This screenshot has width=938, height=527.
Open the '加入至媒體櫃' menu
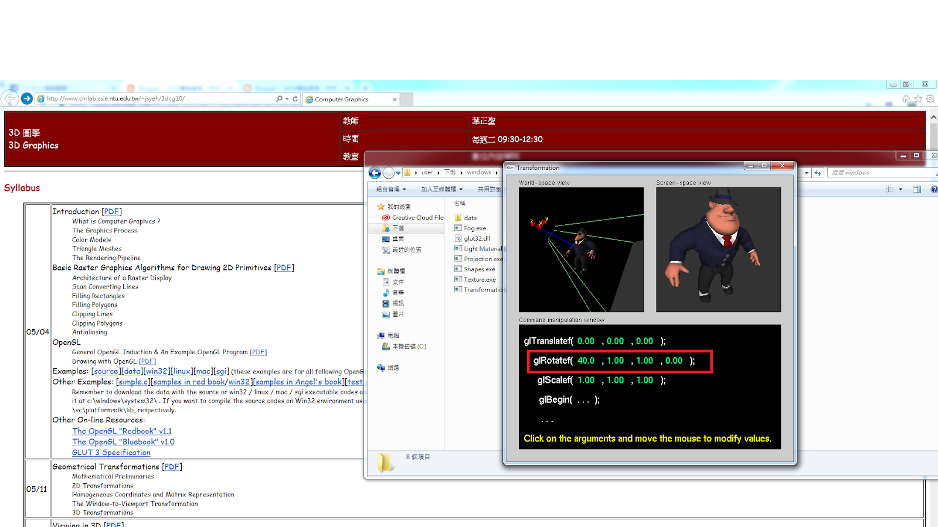[441, 189]
